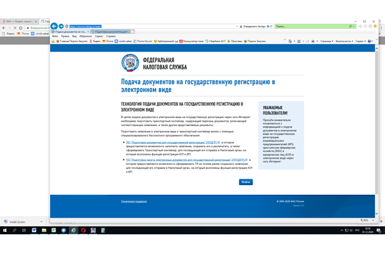
Task: Open a new blank IE tab
Action: point(133,31)
